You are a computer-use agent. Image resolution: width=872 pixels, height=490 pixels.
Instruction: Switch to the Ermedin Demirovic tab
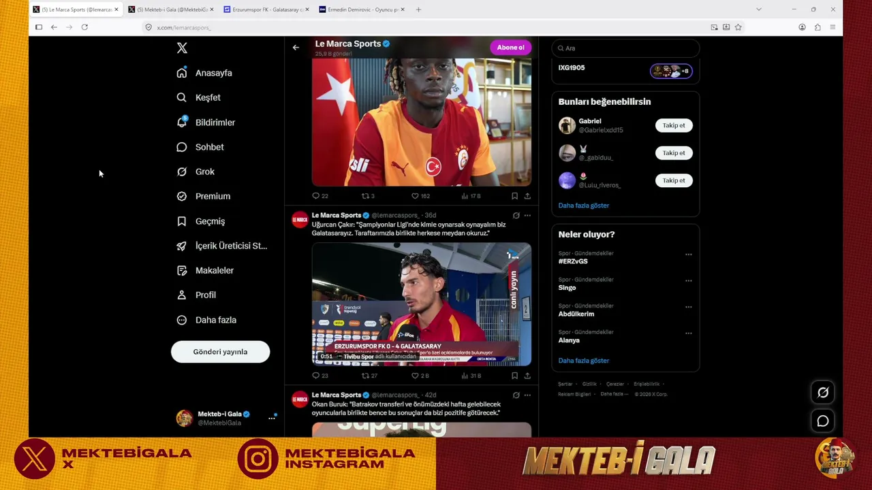click(x=362, y=10)
